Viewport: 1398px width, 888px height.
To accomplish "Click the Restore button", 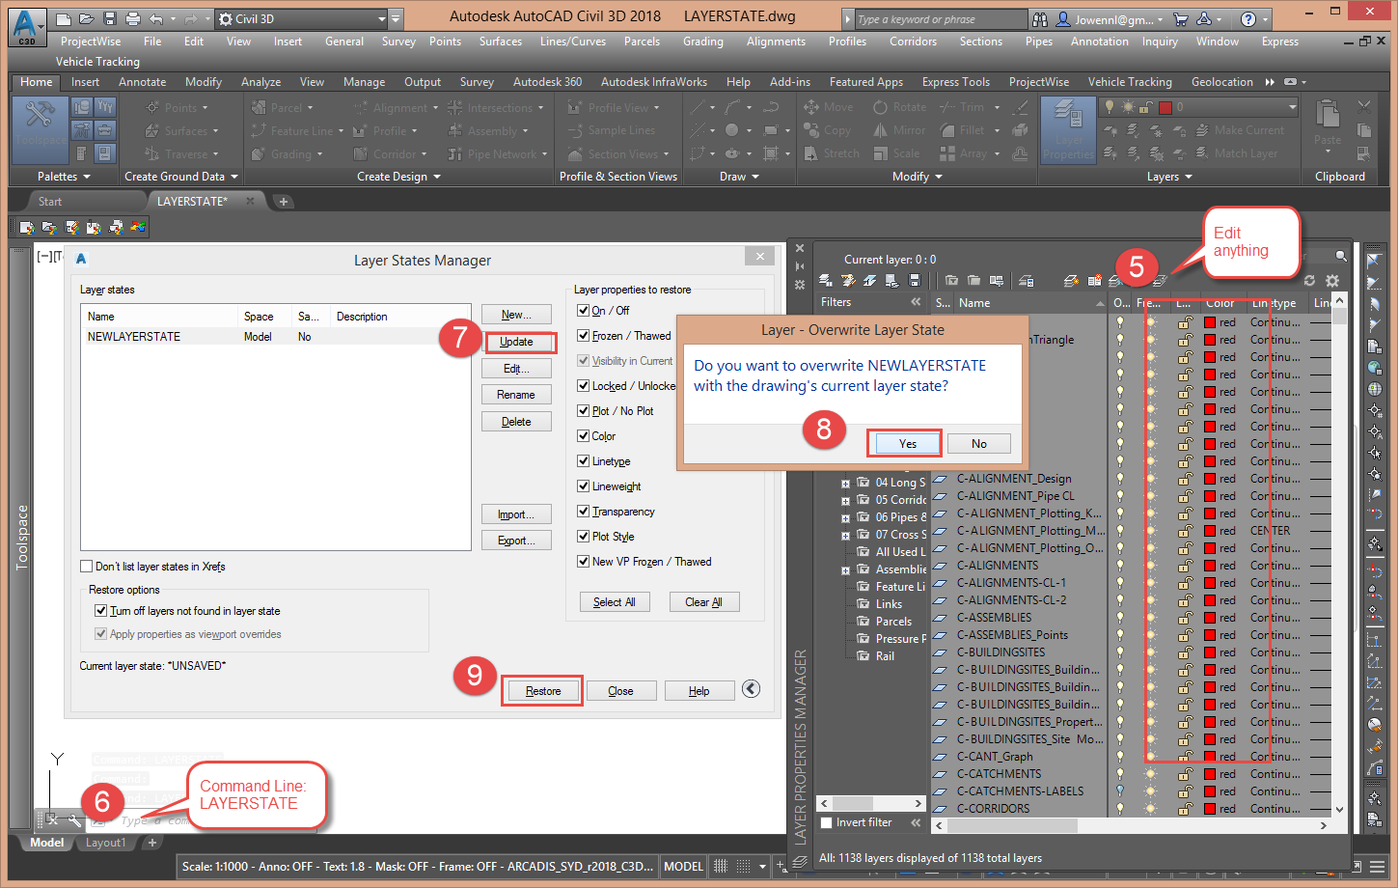I will point(543,691).
